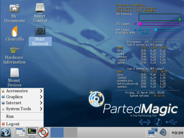Choose Run from the start menu
The image size is (184, 138).
point(22,116)
